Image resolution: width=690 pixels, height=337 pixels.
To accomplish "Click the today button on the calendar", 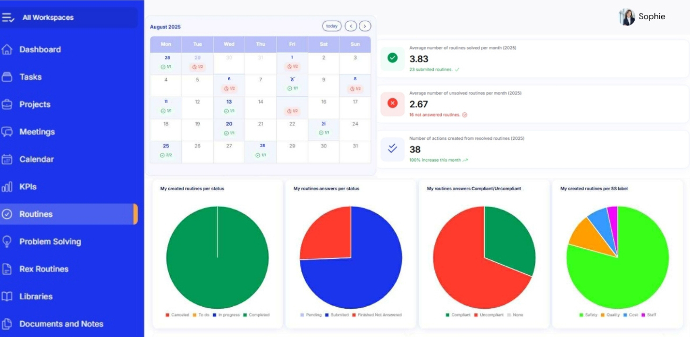I will pyautogui.click(x=331, y=26).
